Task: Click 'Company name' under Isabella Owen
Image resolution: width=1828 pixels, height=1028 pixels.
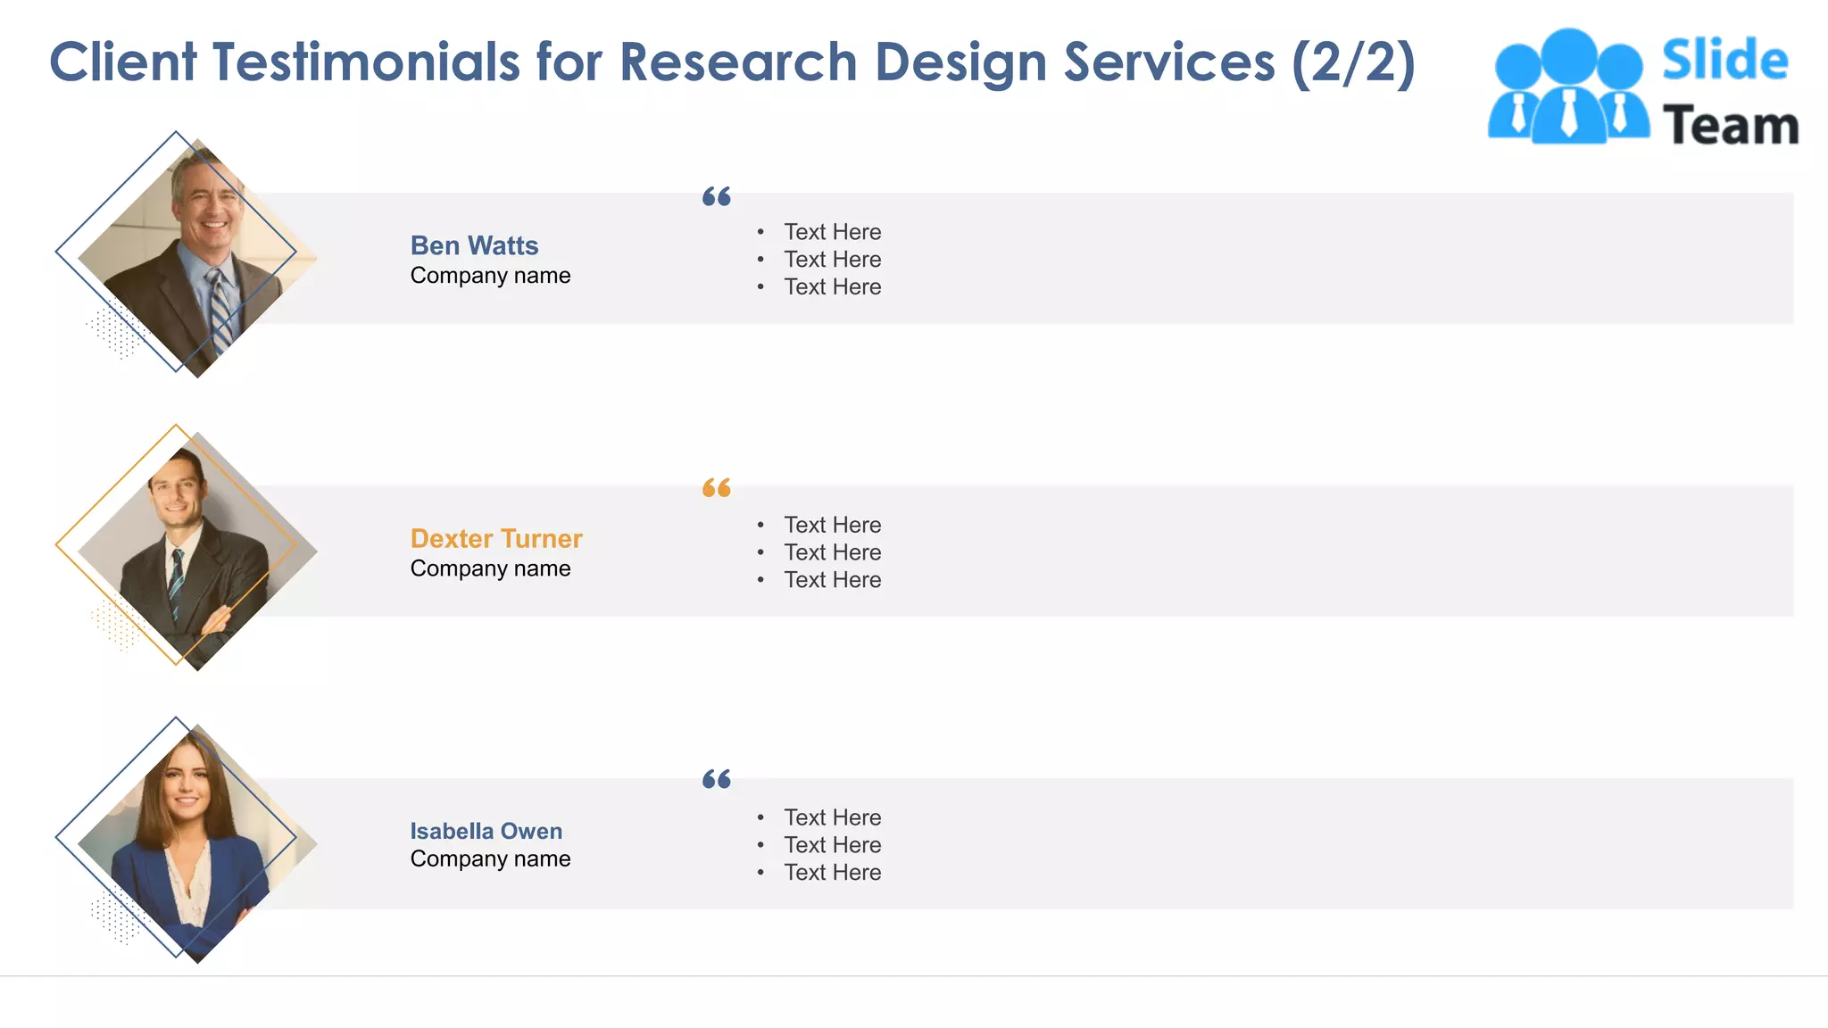Action: tap(490, 858)
